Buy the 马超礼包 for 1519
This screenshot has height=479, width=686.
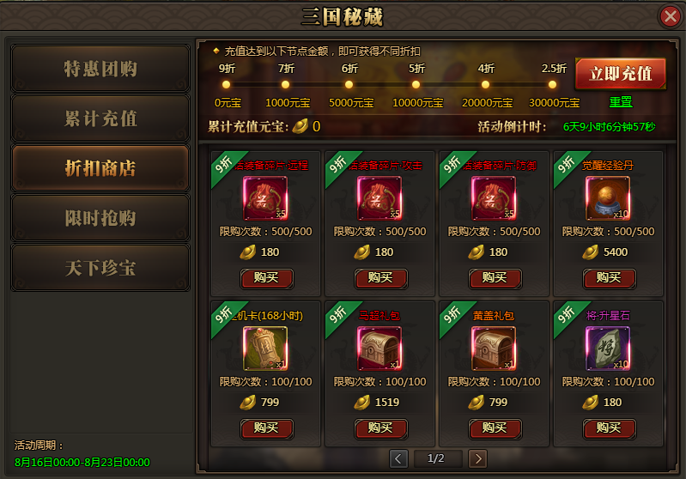click(380, 428)
